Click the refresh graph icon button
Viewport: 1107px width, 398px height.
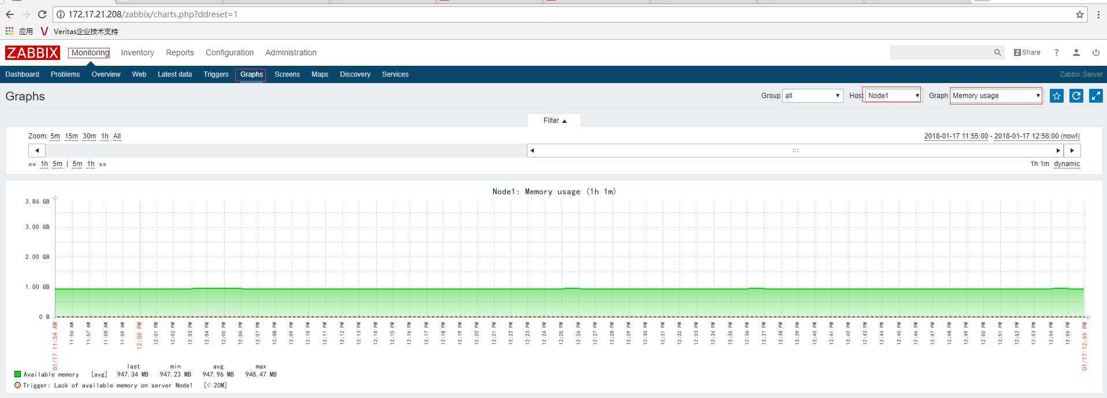(x=1076, y=96)
